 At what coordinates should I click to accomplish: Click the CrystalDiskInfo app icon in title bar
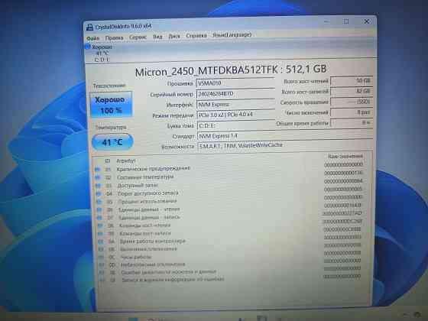89,28
